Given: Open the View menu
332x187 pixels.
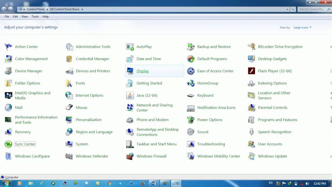Looking at the screenshot, I should point(25,17).
